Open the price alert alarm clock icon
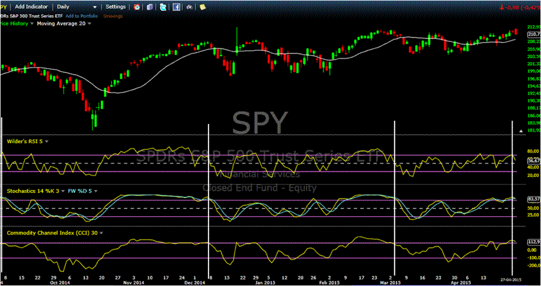The height and width of the screenshot is (286, 541). (137, 7)
